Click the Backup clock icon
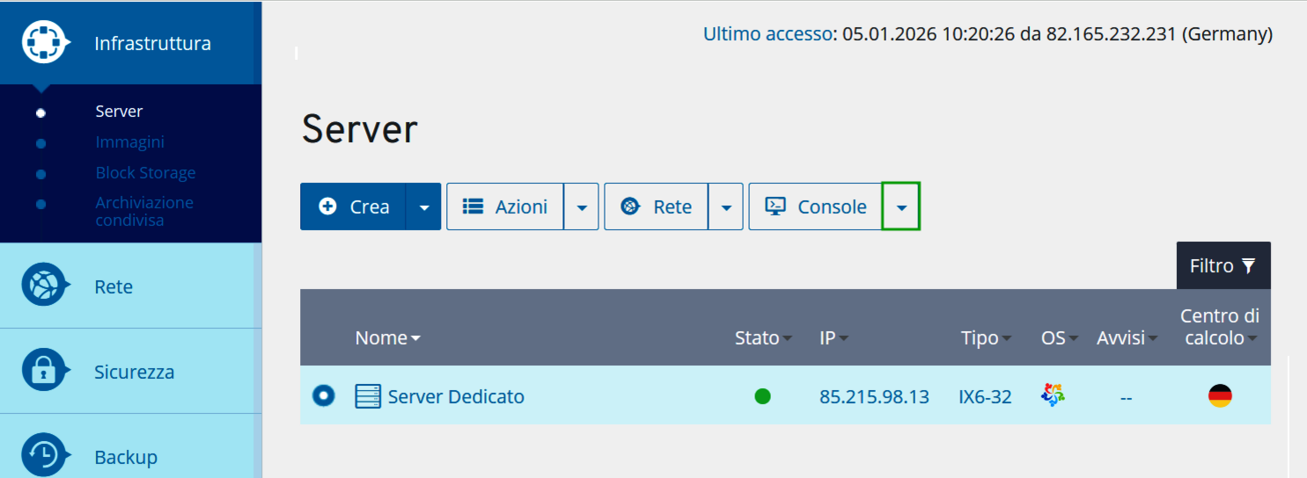Viewport: 1307px width, 478px height. pyautogui.click(x=44, y=455)
